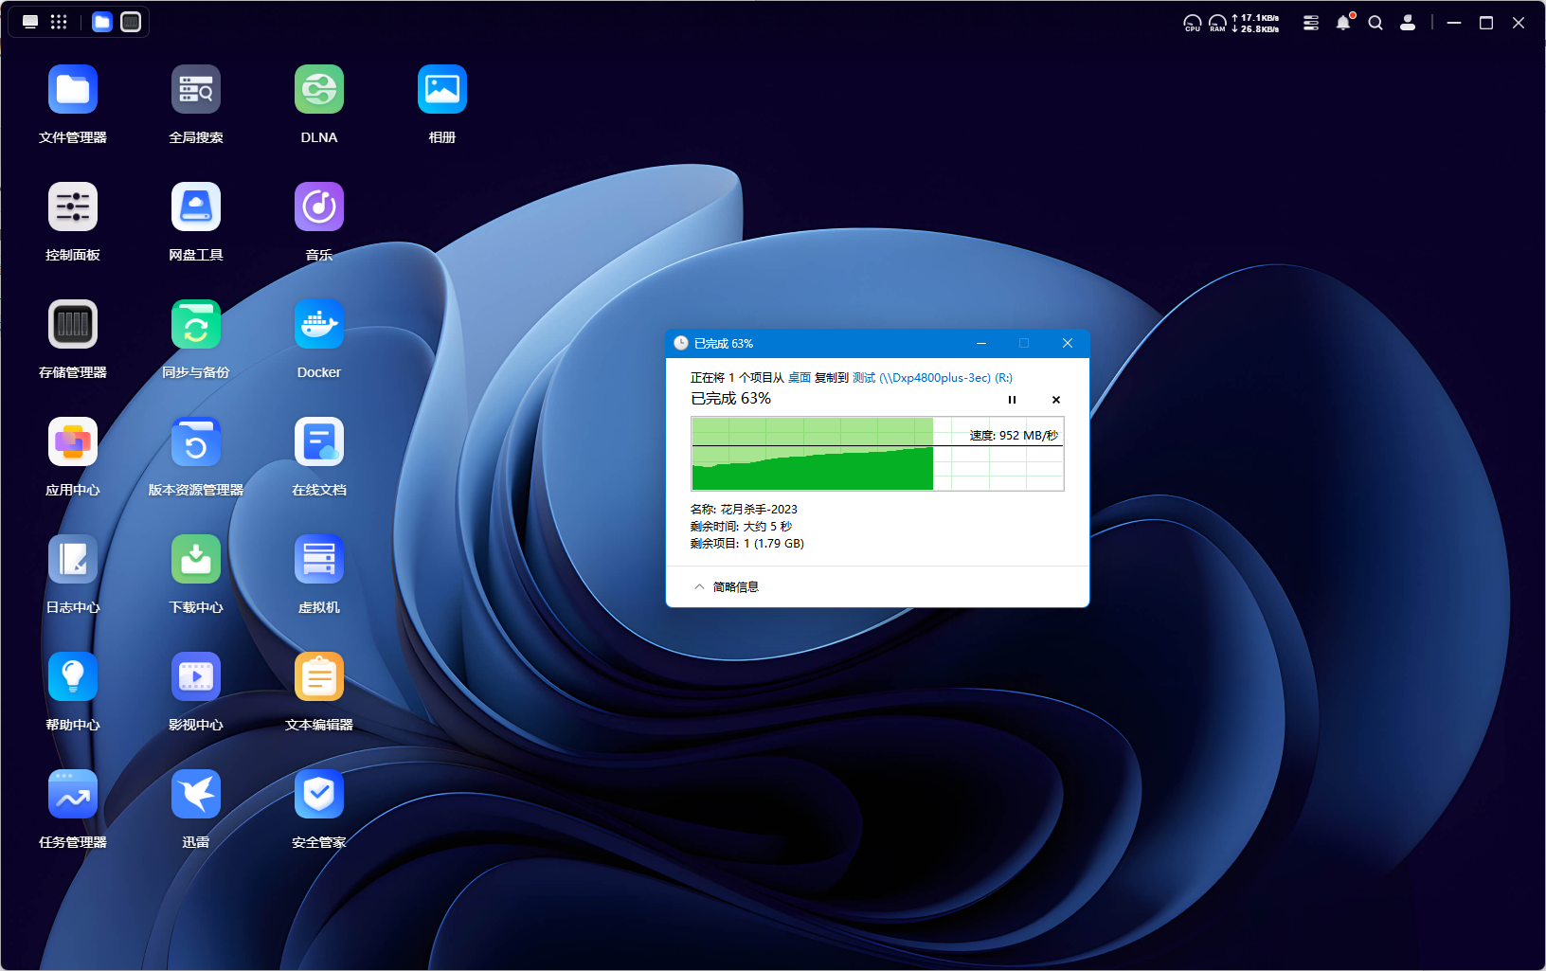View network upload/download speed readout
The height and width of the screenshot is (971, 1546).
tap(1255, 23)
